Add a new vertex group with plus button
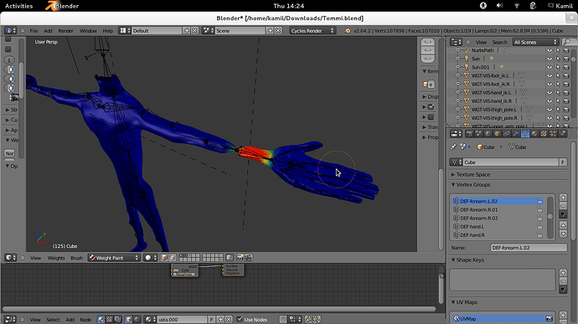 pos(563,198)
